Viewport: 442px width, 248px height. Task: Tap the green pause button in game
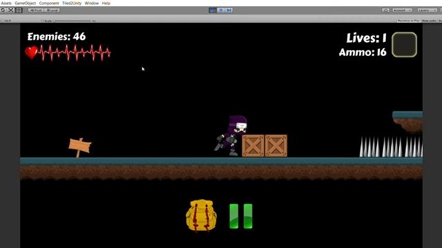(x=241, y=216)
